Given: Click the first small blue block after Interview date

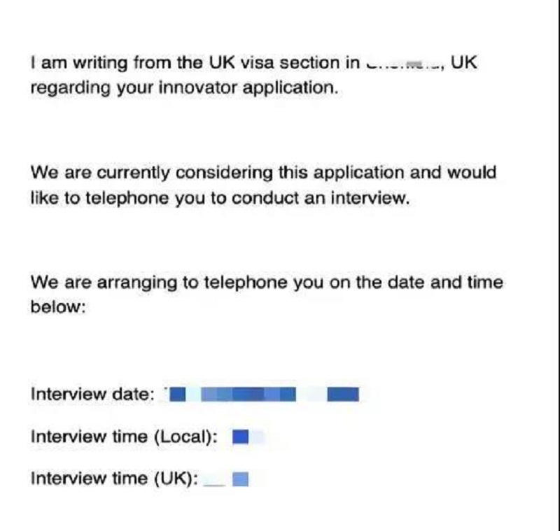Looking at the screenshot, I should tap(178, 395).
